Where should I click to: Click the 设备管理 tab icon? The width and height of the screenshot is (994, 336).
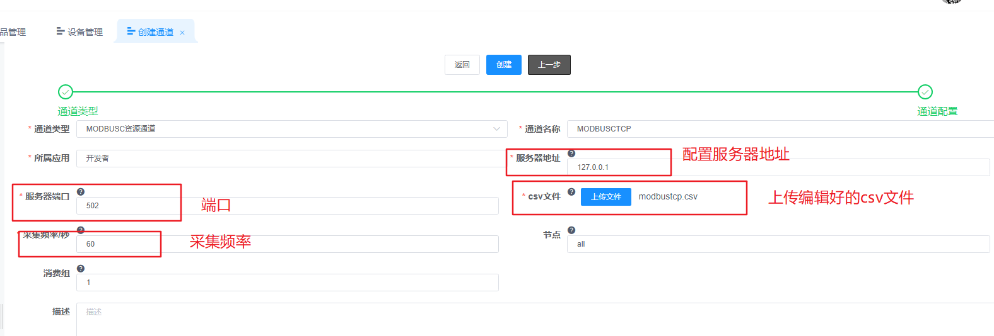61,31
